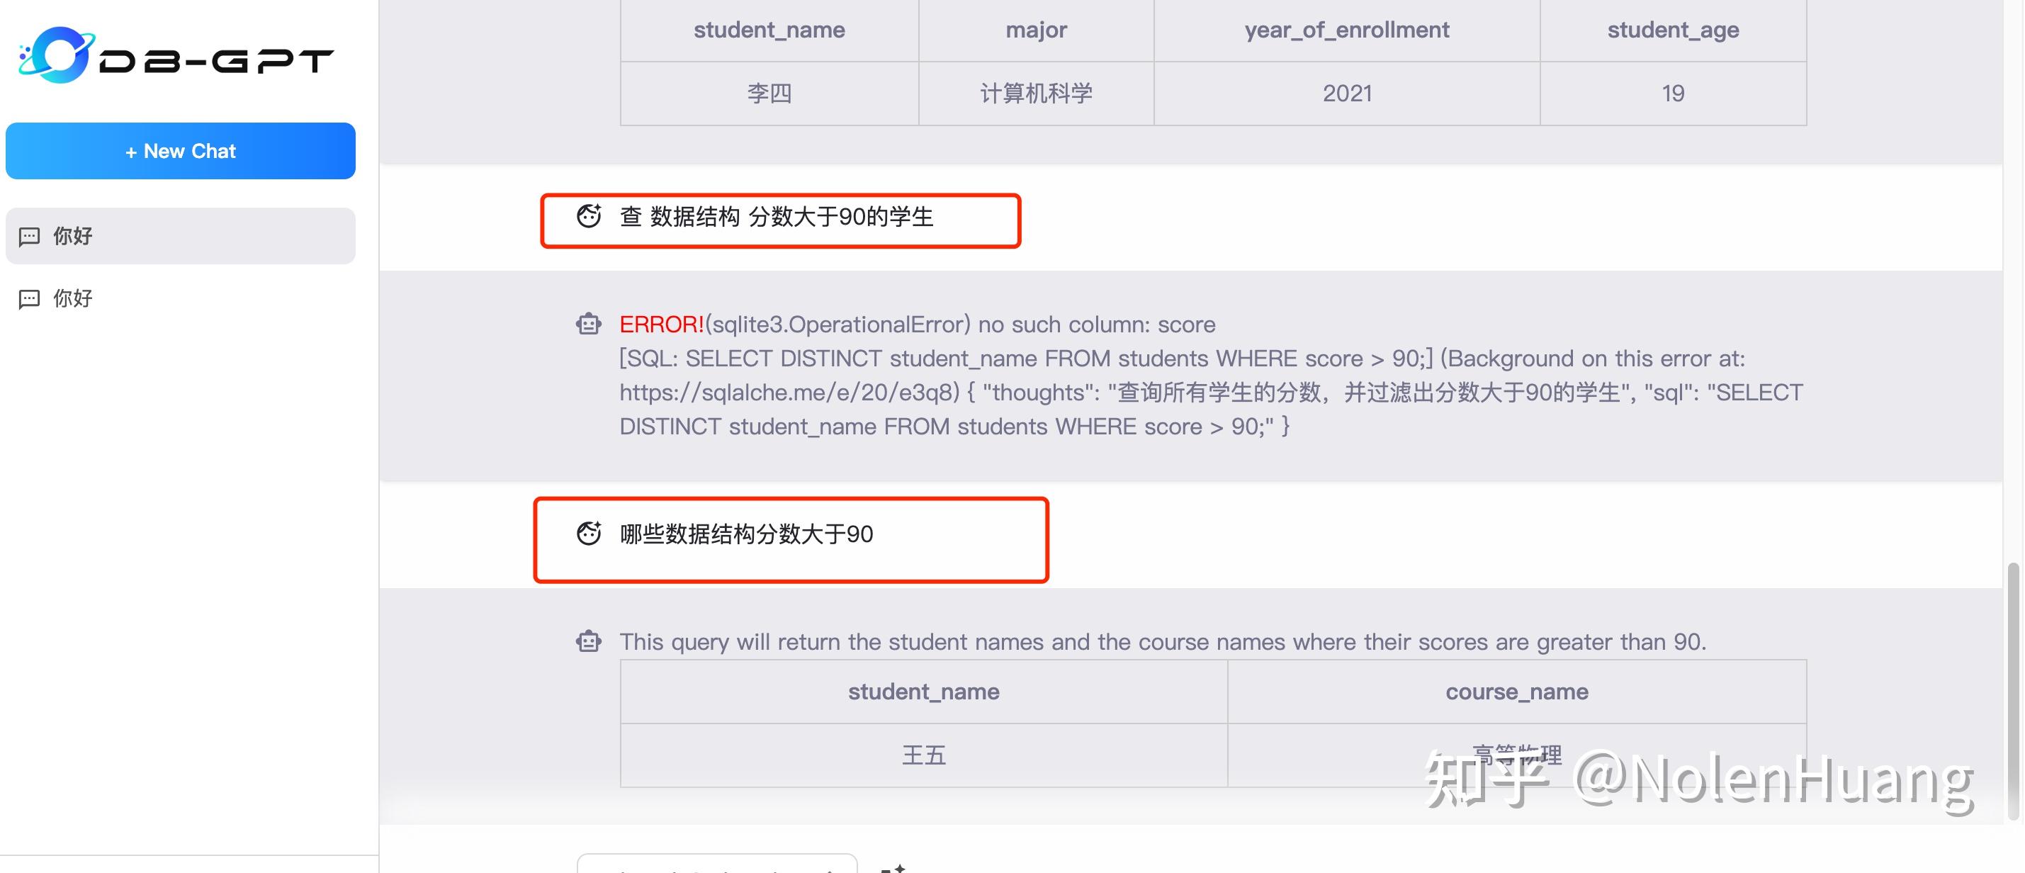Click chat bubble icon of selected conversation
2025x873 pixels.
pos(29,237)
